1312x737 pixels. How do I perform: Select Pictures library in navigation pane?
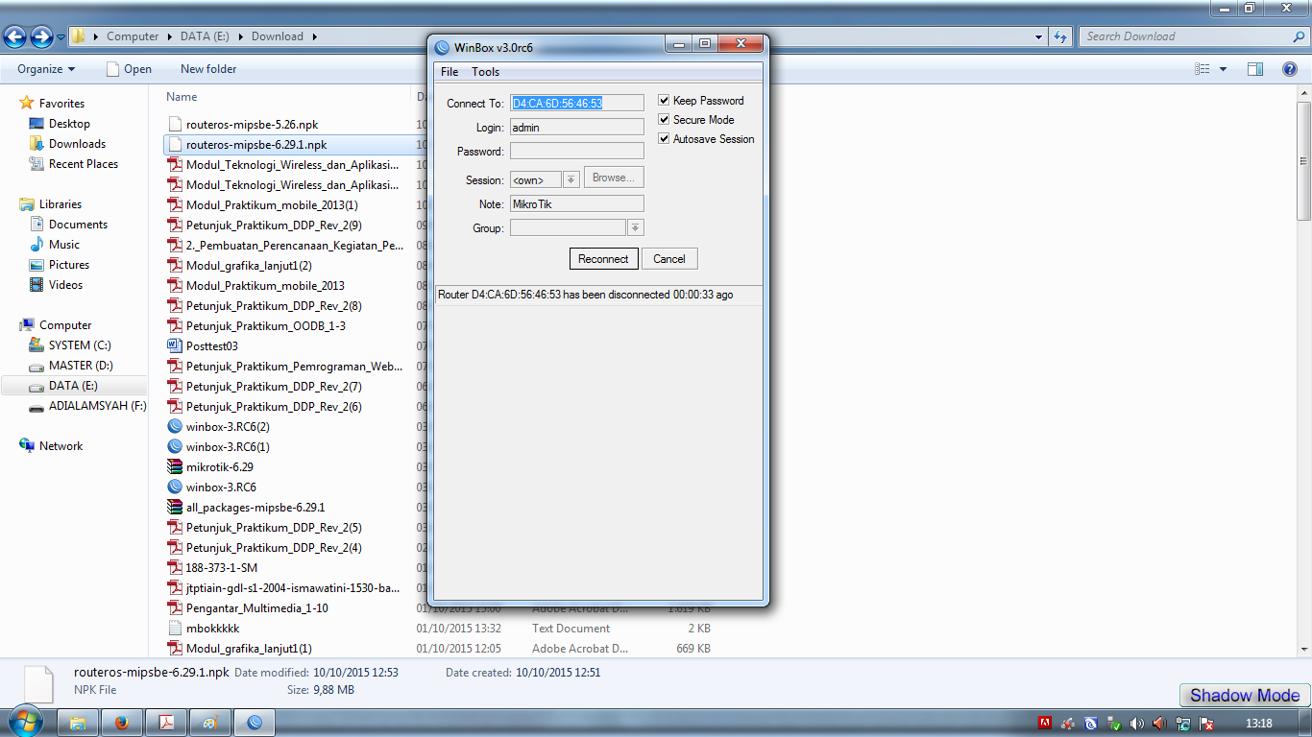click(69, 265)
